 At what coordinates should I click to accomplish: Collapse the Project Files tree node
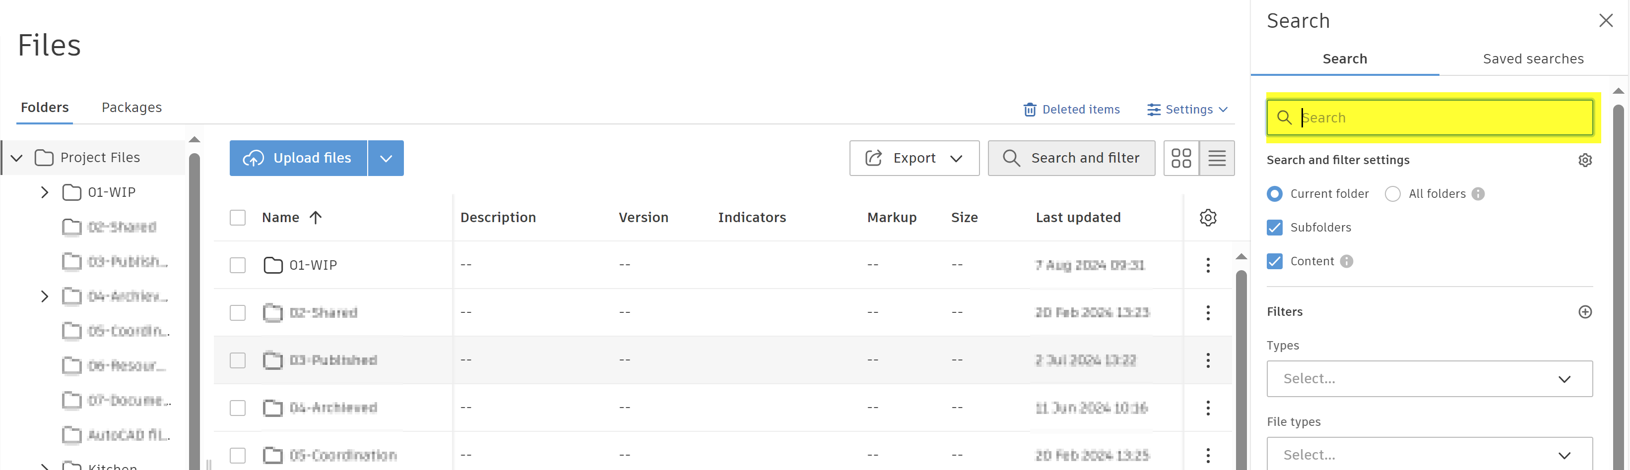click(x=17, y=158)
